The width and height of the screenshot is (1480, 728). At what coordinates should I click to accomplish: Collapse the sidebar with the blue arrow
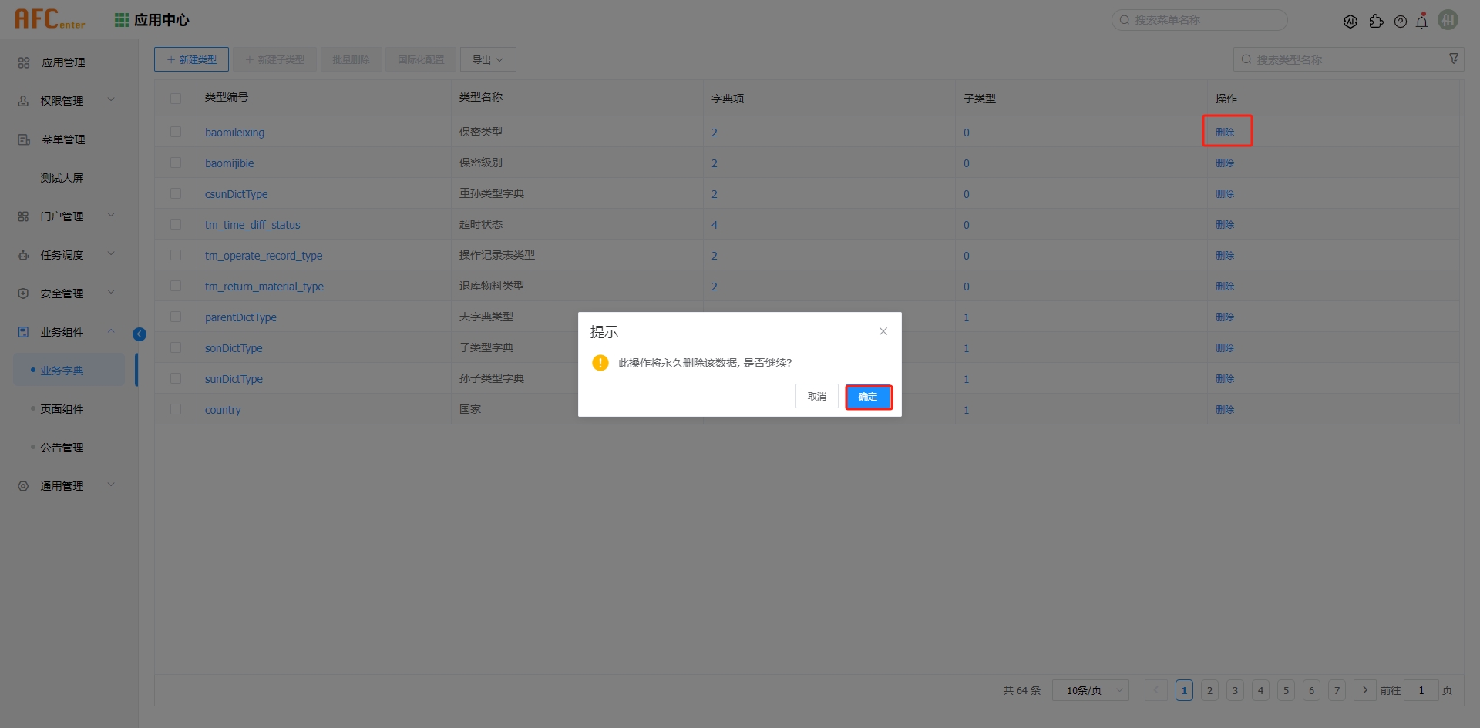tap(140, 334)
